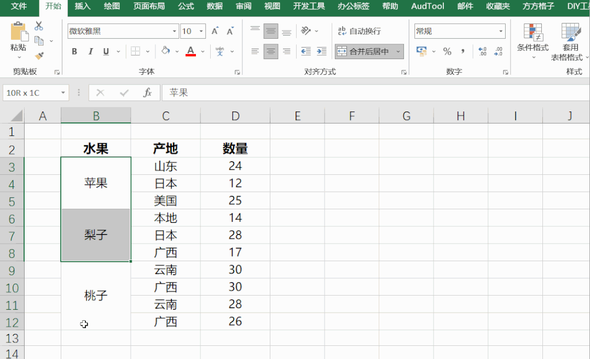Image resolution: width=590 pixels, height=359 pixels.
Task: Click the Cut scissors icon
Action: 39,26
